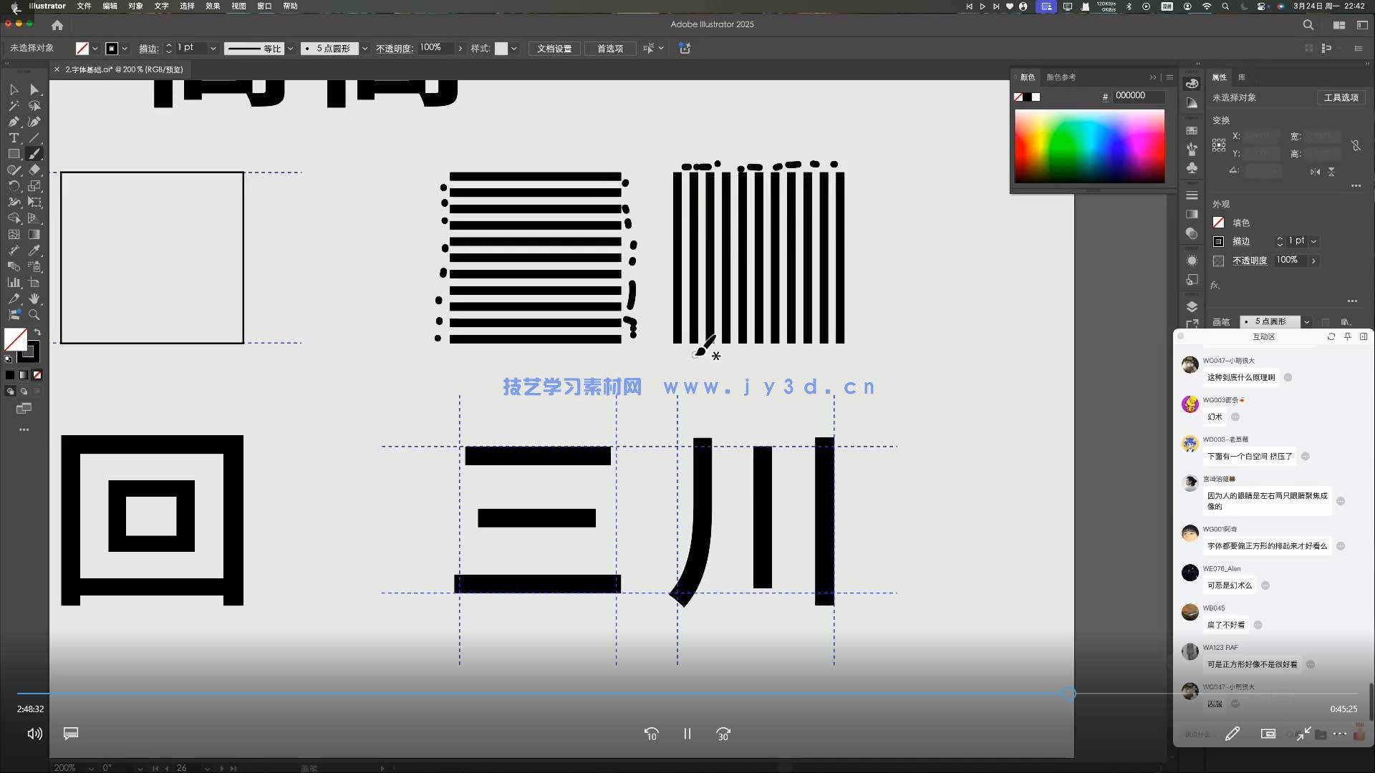Select the Paintbrush tool in the toolbar
Screen dimensions: 1375x773
point(34,153)
